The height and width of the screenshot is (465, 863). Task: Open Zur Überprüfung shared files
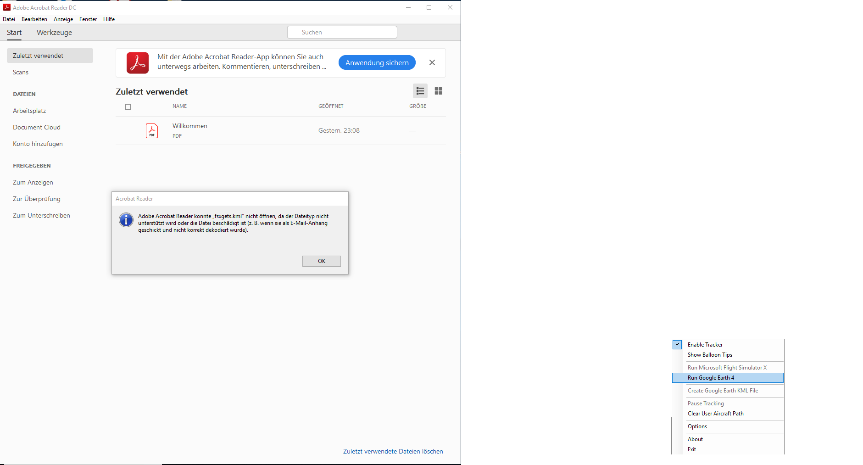[x=37, y=199]
